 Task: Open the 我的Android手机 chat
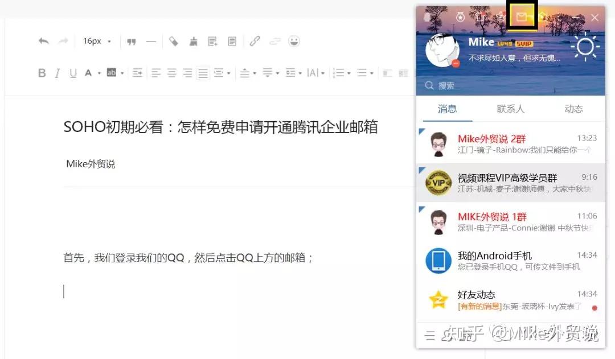coord(511,261)
